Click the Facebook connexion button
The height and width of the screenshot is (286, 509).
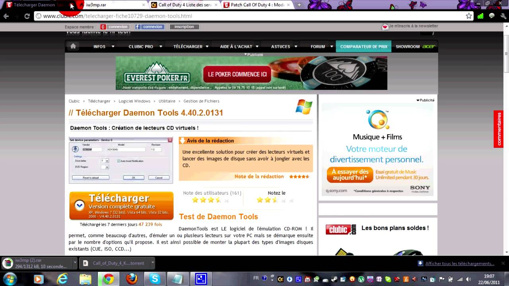pyautogui.click(x=150, y=27)
